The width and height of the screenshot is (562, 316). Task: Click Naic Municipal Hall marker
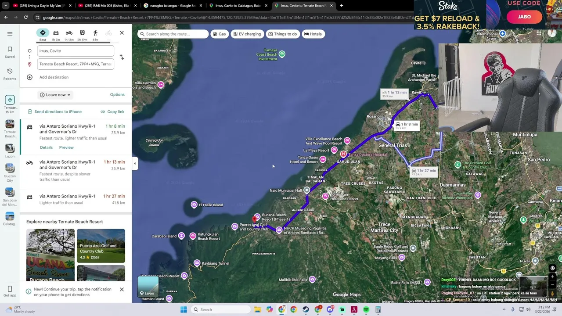(306, 190)
